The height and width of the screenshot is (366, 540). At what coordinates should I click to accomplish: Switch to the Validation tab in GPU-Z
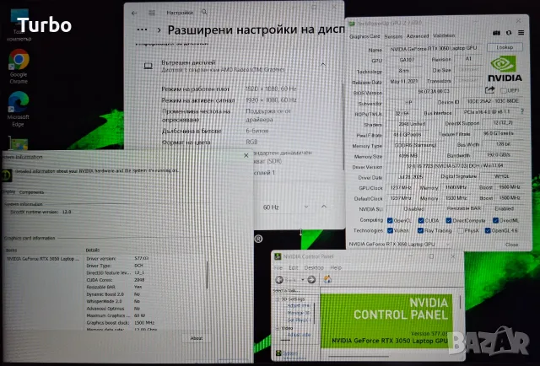pos(444,35)
